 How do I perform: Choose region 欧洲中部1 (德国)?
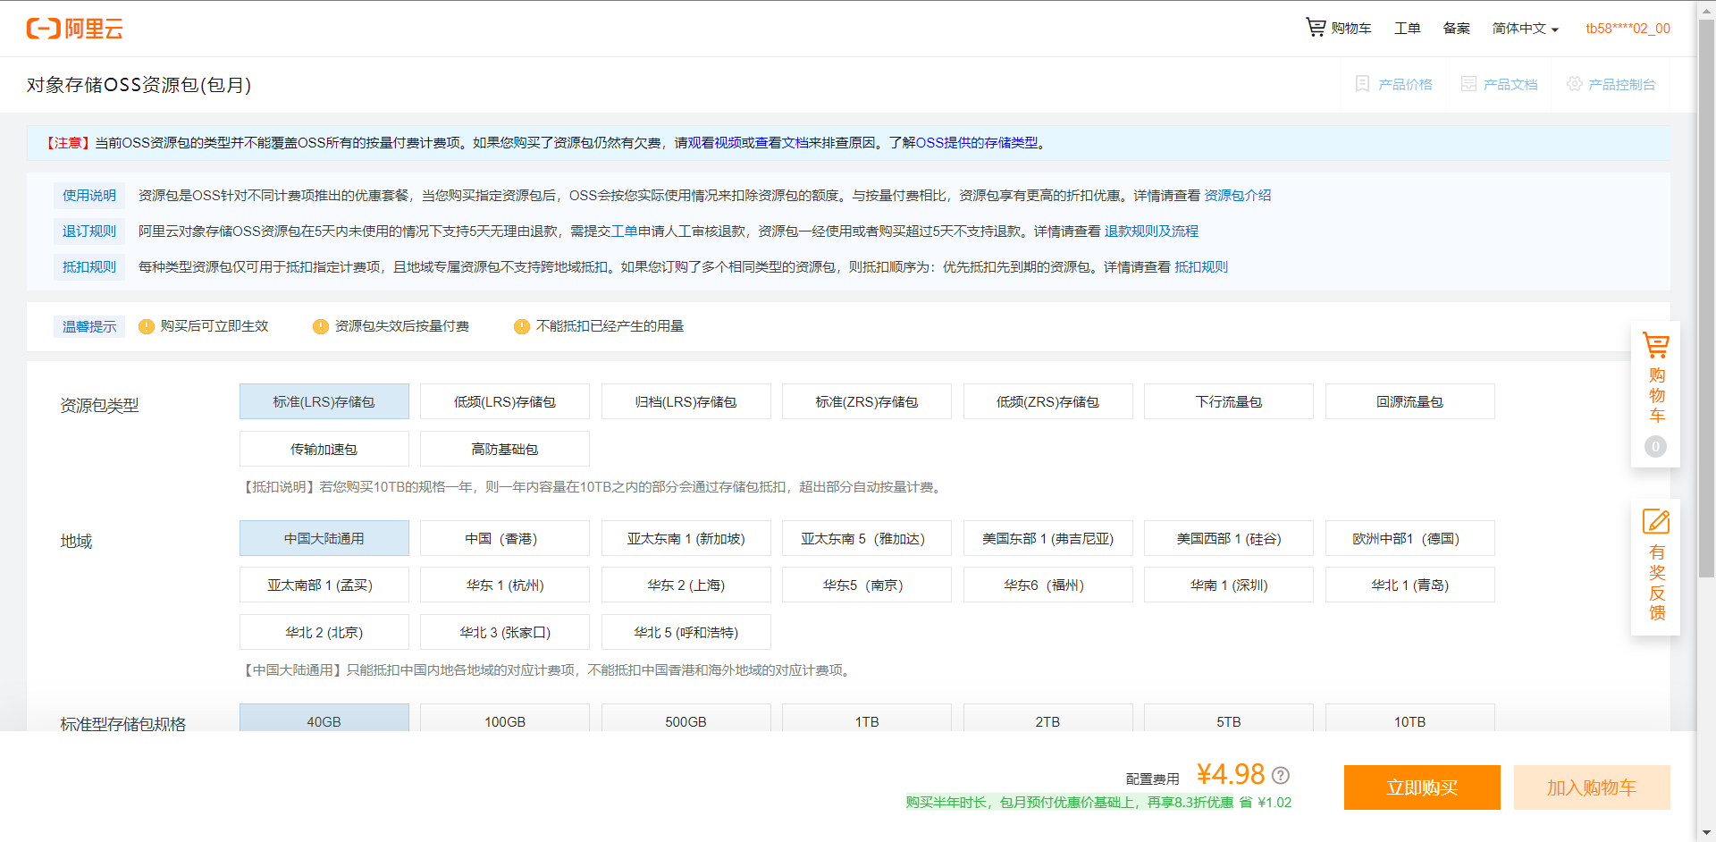pyautogui.click(x=1410, y=538)
